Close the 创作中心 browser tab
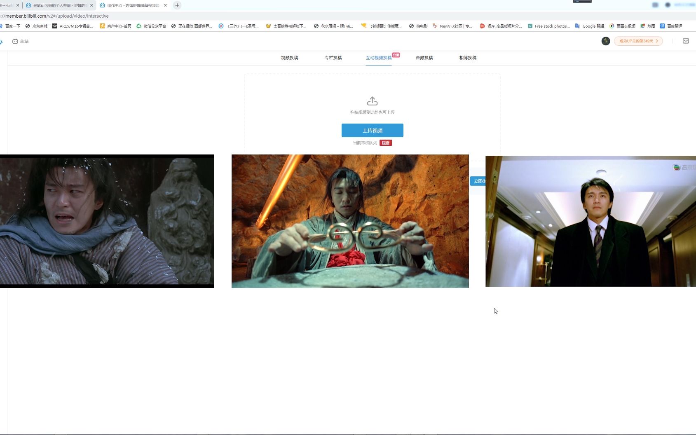The image size is (696, 435). tap(166, 5)
